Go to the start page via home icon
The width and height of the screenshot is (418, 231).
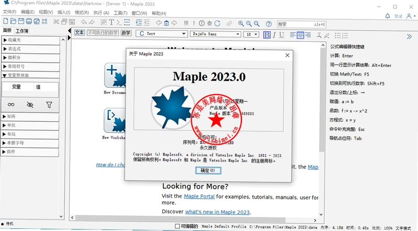166,23
